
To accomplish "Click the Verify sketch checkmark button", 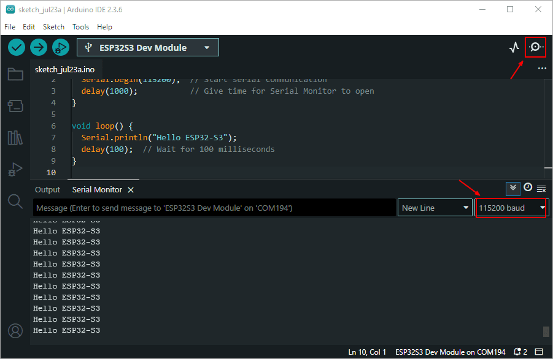I will pos(16,47).
